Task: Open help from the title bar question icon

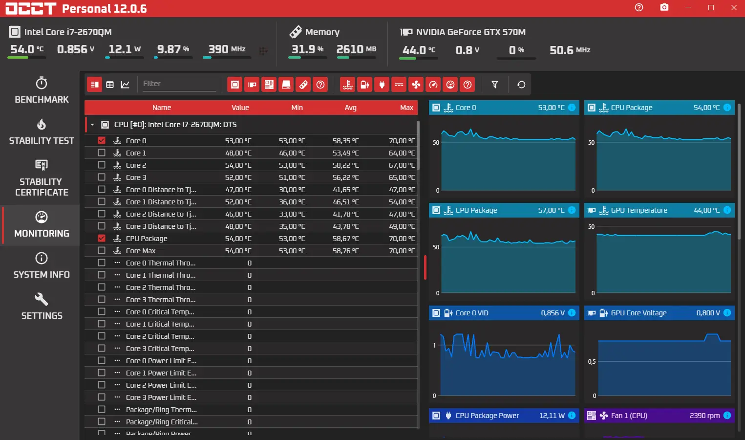Action: 639,7
